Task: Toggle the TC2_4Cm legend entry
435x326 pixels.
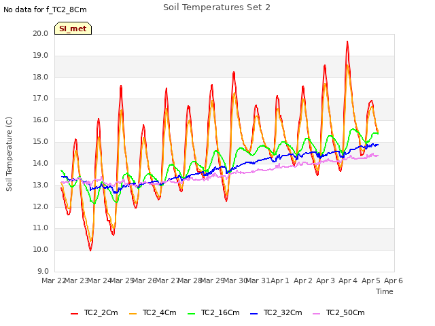Action: 153,313
